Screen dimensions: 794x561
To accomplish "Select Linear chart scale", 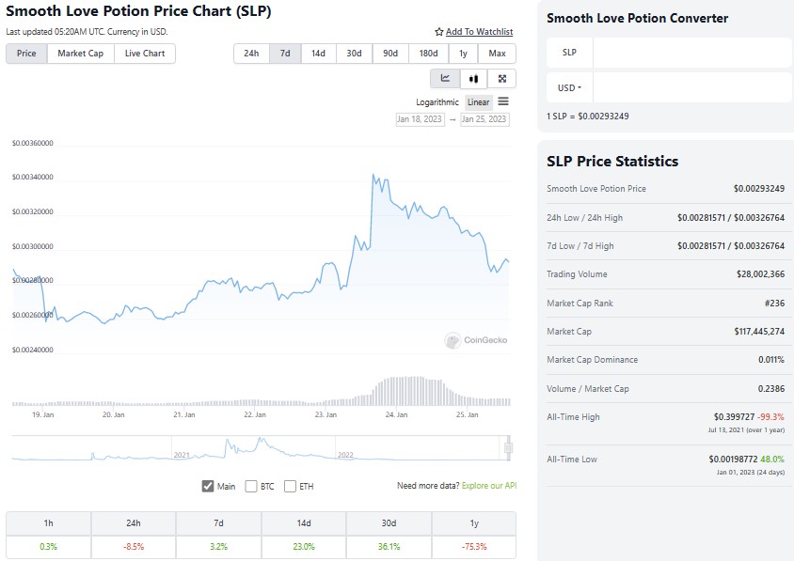I will tap(478, 102).
